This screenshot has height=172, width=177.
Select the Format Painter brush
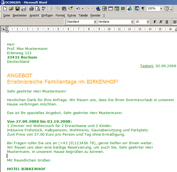(70, 9)
